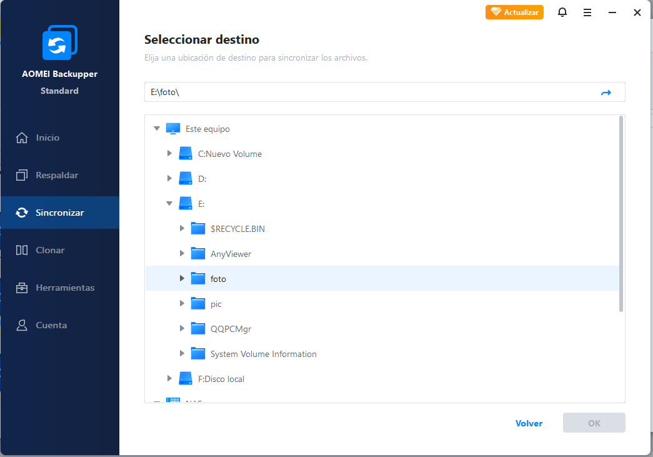653x457 pixels.
Task: Switch to the Clonar section
Action: pyautogui.click(x=50, y=250)
